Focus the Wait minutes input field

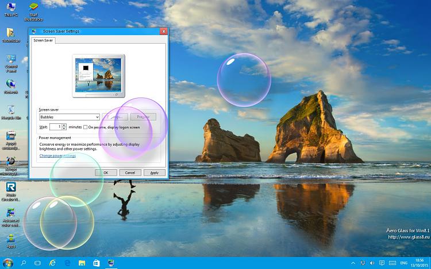point(56,127)
